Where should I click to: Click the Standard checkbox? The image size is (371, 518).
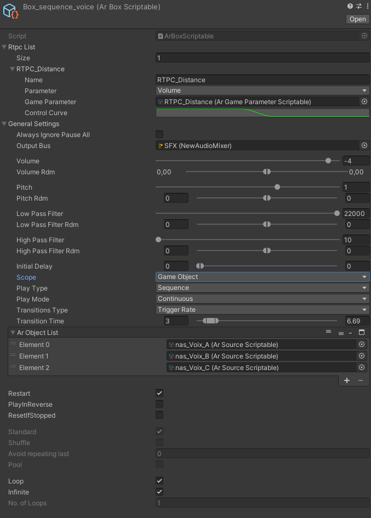159,431
